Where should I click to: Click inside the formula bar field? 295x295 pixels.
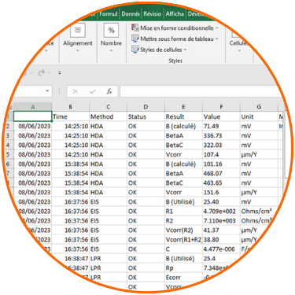pyautogui.click(x=199, y=91)
